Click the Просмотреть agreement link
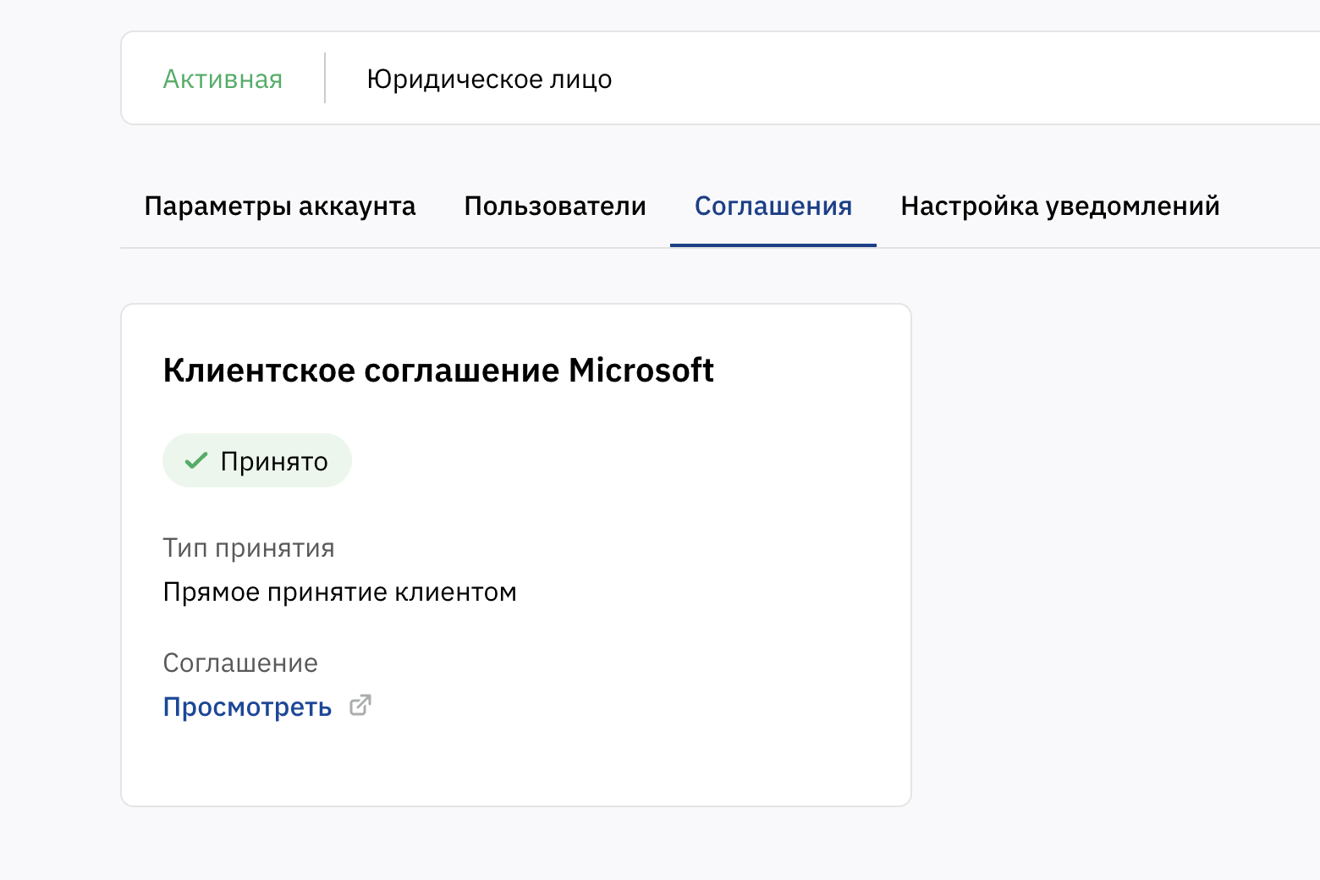Screen dimensions: 1320x880 247,707
